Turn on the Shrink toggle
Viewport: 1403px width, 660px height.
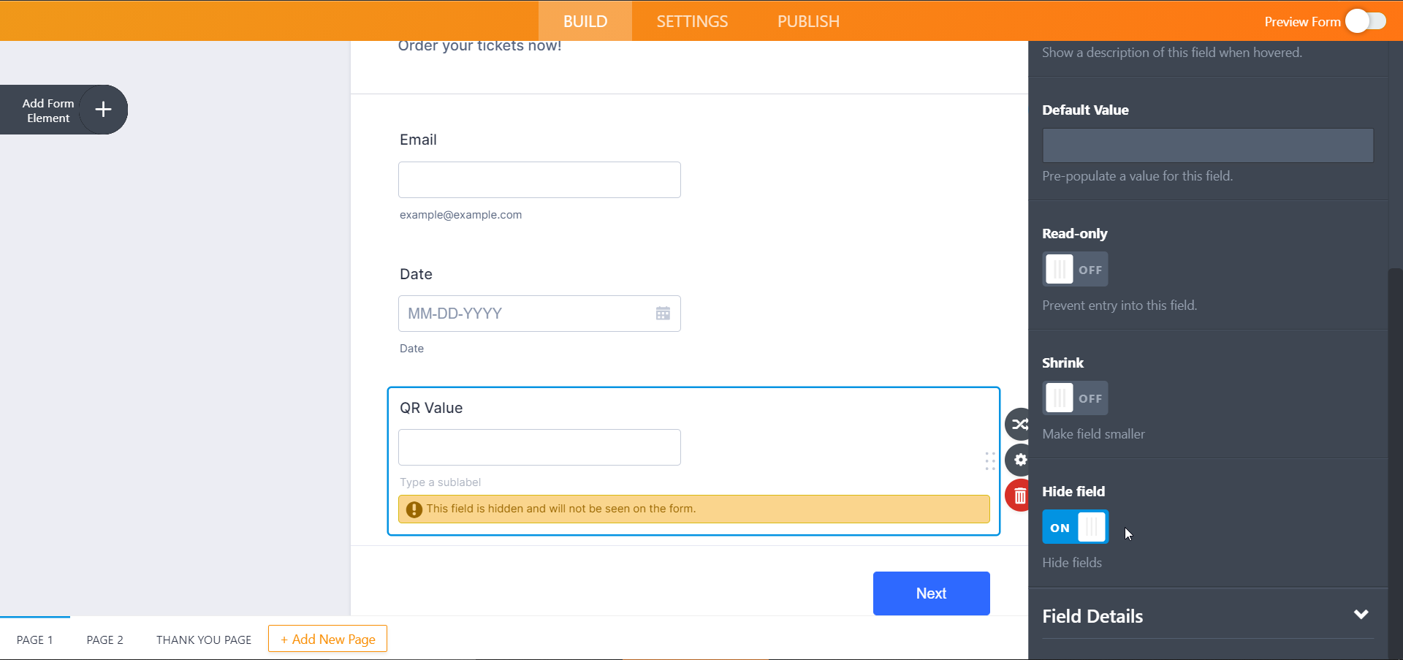point(1075,398)
